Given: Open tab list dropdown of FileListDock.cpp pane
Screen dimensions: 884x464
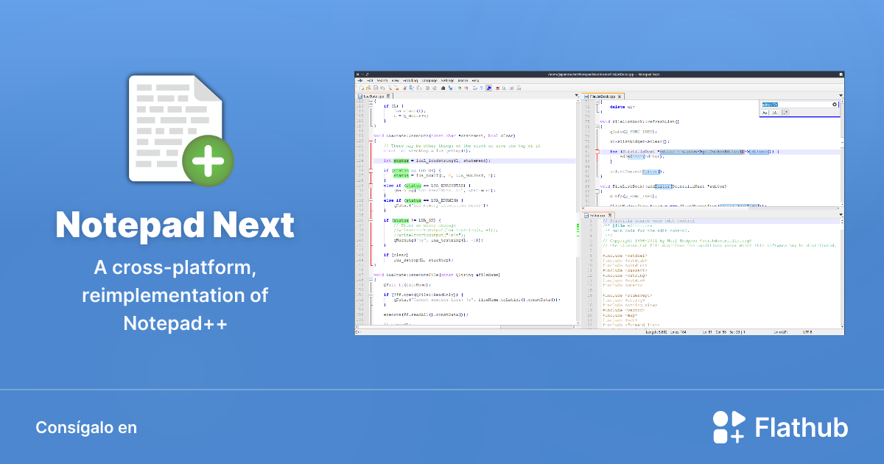Looking at the screenshot, I should click(841, 96).
